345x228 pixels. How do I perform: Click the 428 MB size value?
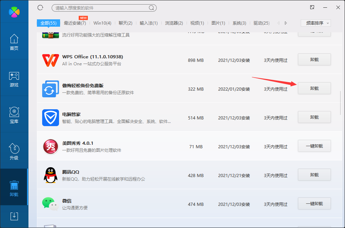tap(196, 176)
